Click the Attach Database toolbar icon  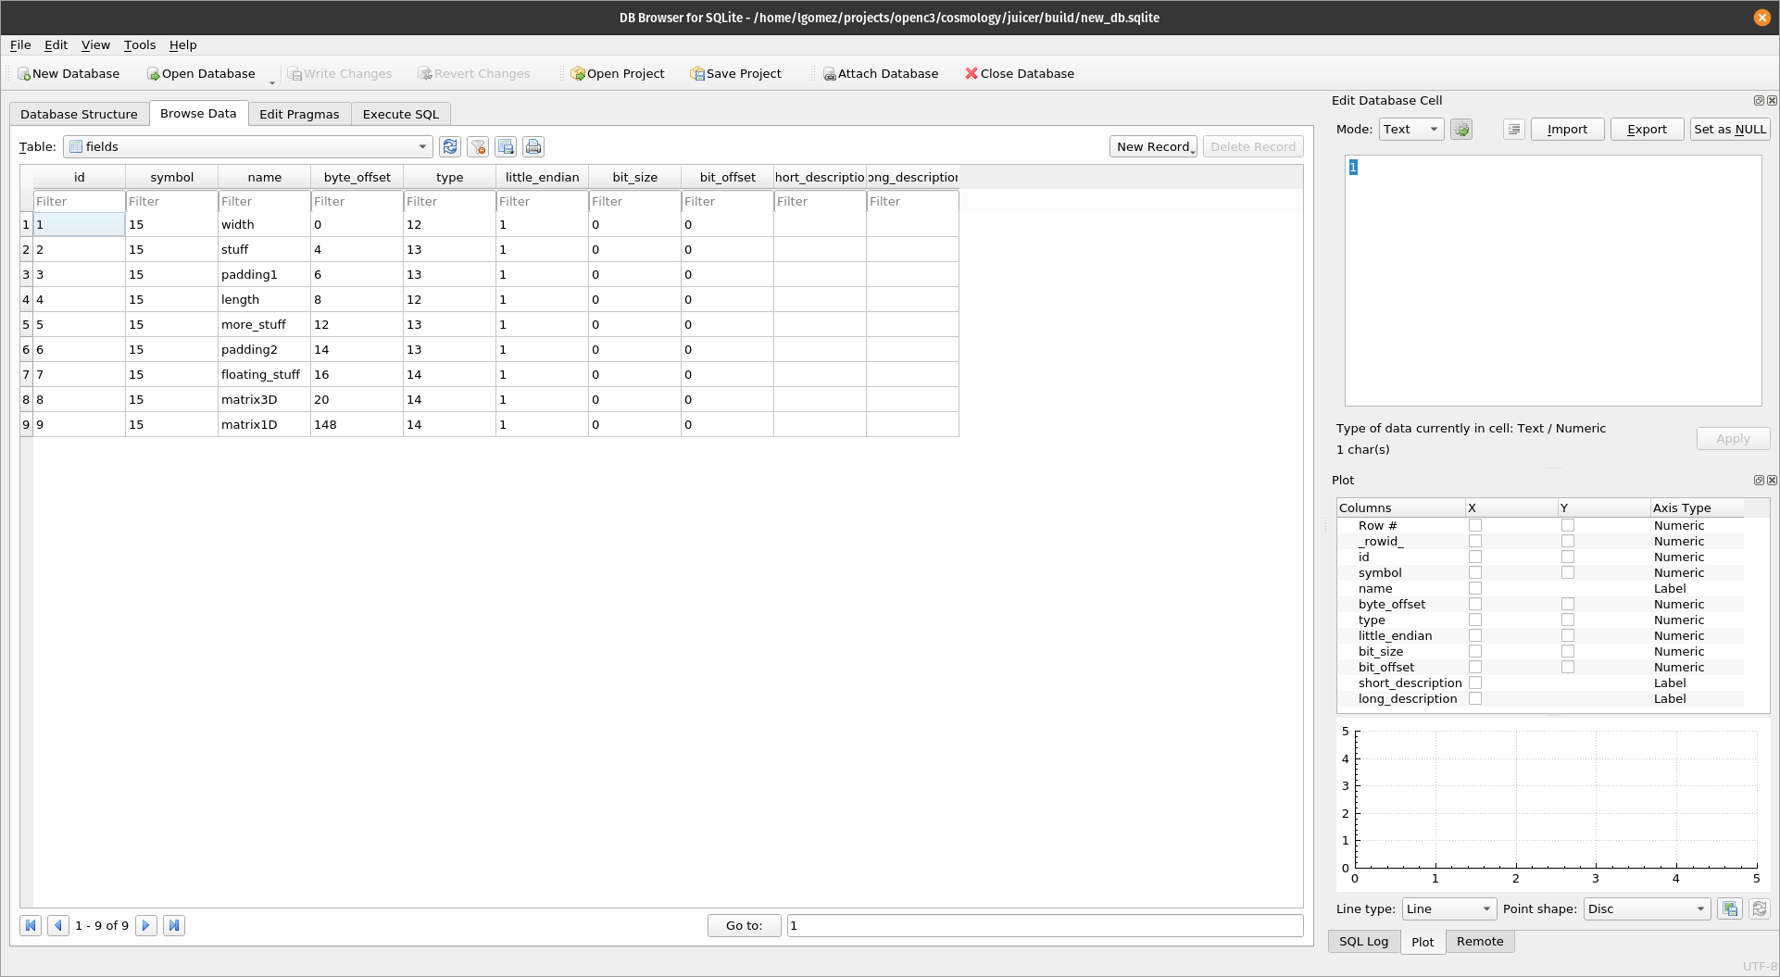click(x=830, y=74)
